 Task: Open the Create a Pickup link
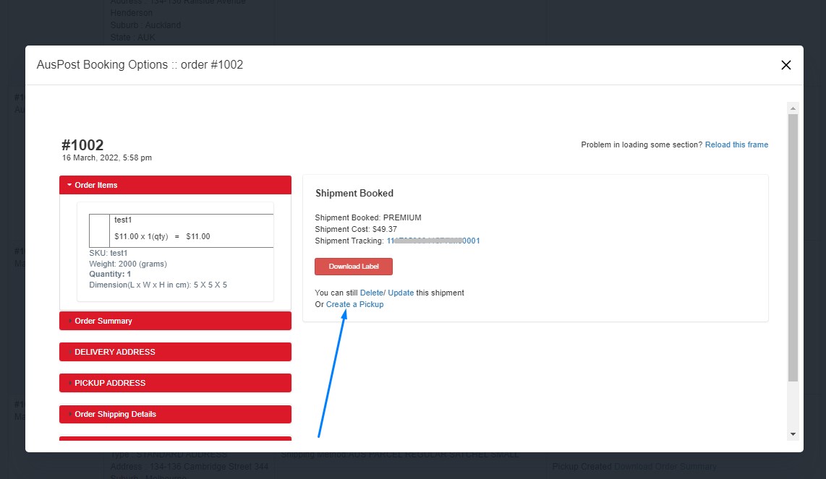pos(354,304)
